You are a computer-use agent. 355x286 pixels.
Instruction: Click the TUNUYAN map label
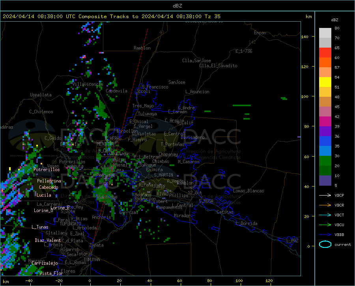click(92, 260)
